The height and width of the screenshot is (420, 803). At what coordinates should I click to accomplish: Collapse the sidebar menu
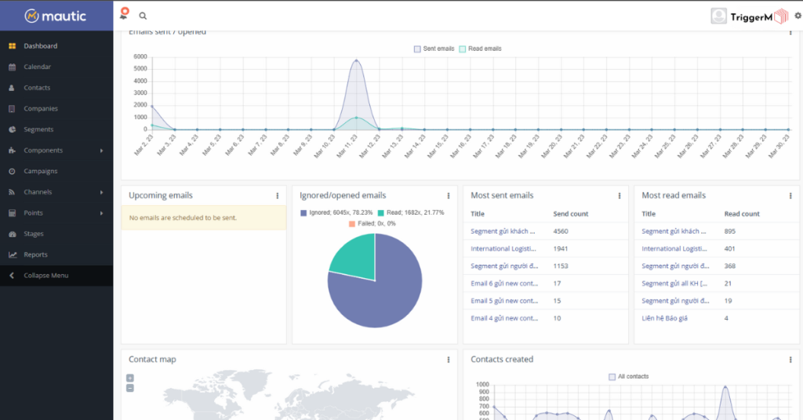tap(45, 276)
